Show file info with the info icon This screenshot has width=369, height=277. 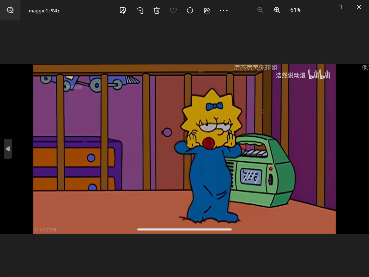coord(190,10)
